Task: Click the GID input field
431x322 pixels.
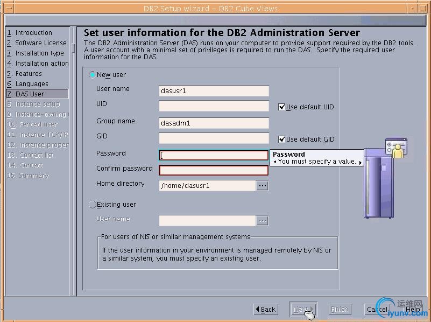Action: [214, 138]
